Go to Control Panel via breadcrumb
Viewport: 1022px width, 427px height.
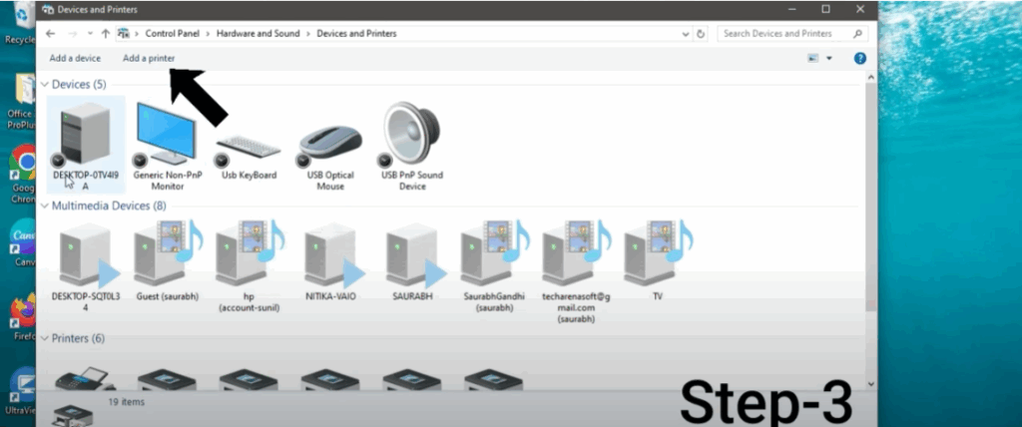(175, 34)
